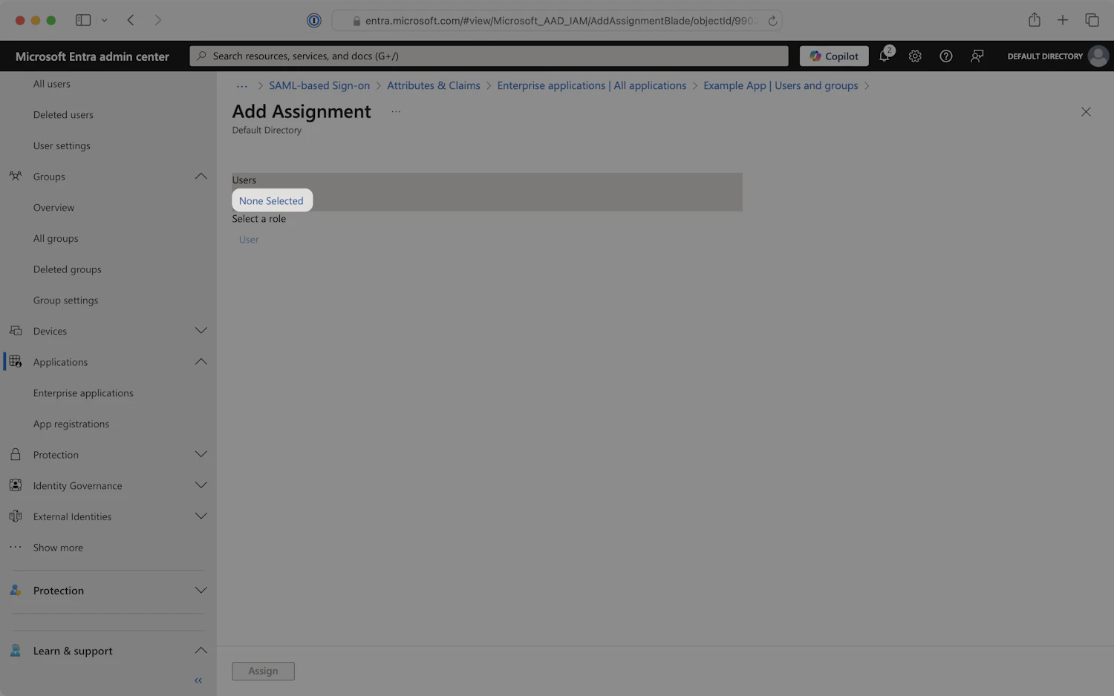Open a new tab with plus icon
The width and height of the screenshot is (1114, 696).
1062,20
